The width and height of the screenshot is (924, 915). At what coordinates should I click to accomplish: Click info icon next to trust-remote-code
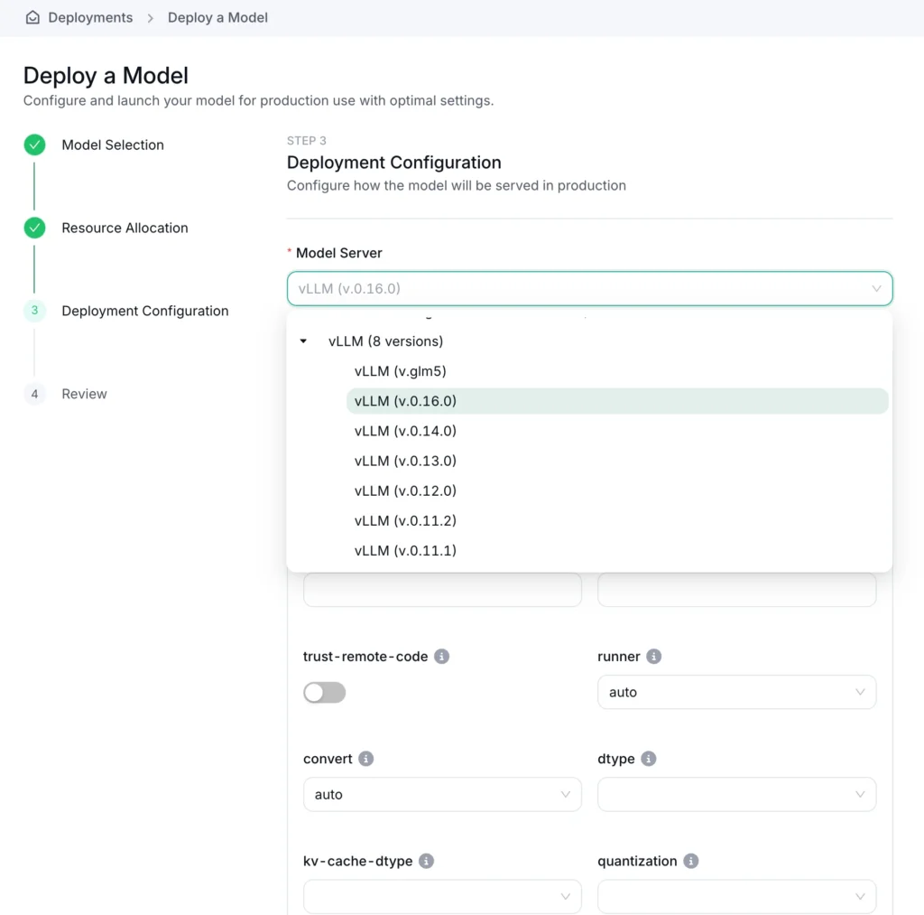tap(441, 657)
